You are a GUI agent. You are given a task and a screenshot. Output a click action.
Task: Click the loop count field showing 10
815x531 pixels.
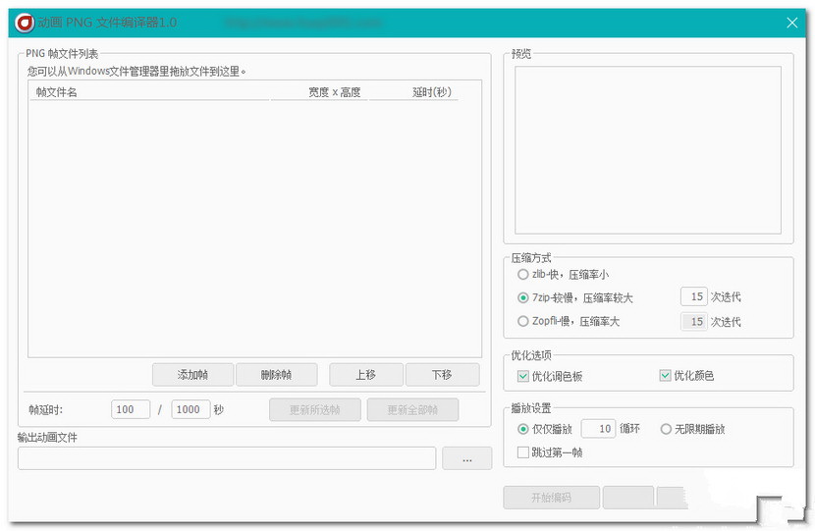coord(598,429)
